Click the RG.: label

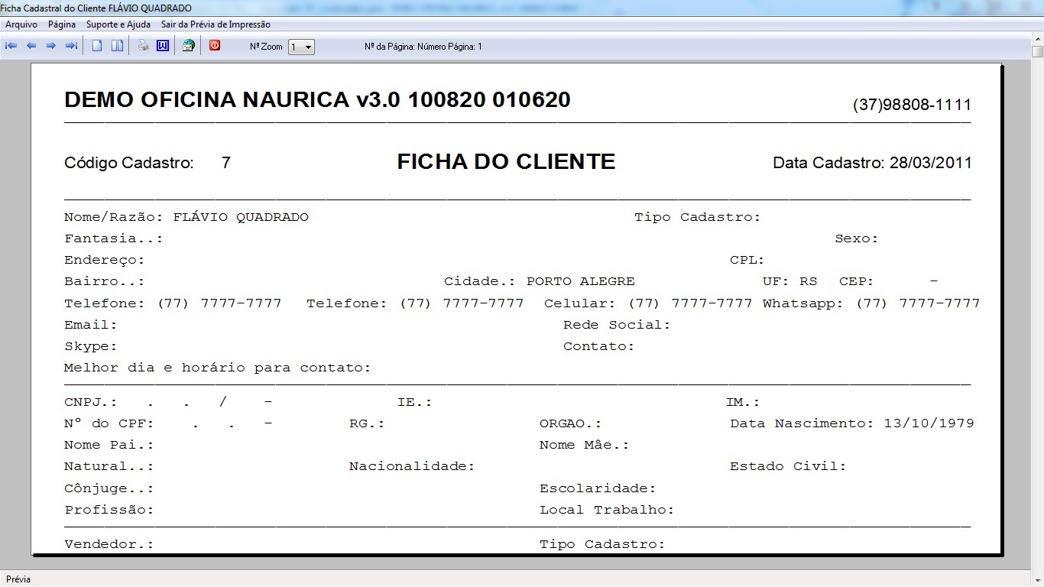click(367, 423)
